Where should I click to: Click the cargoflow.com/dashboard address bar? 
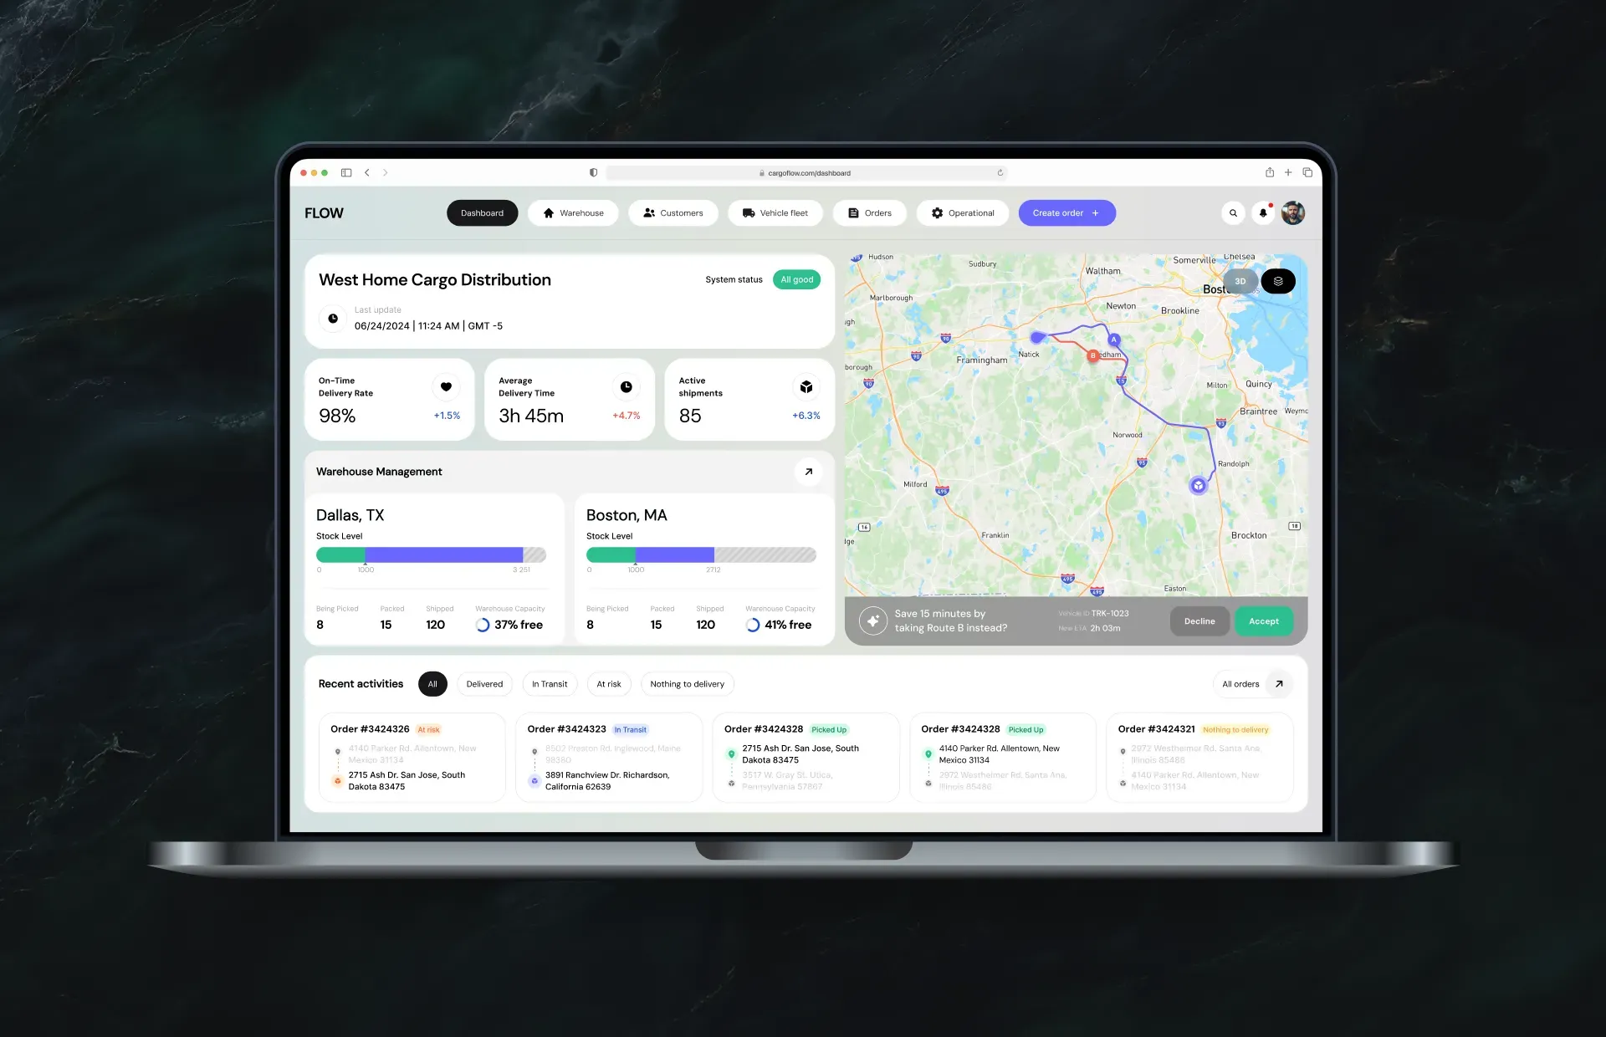[x=806, y=173]
